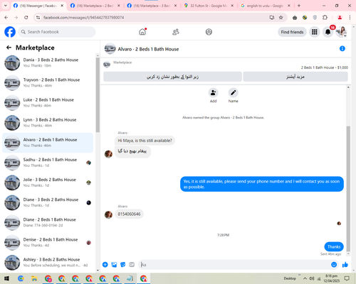Viewport: 356px width, 284px height.
Task: Open the taskbar clock showing 8:16 pm
Action: click(331, 278)
